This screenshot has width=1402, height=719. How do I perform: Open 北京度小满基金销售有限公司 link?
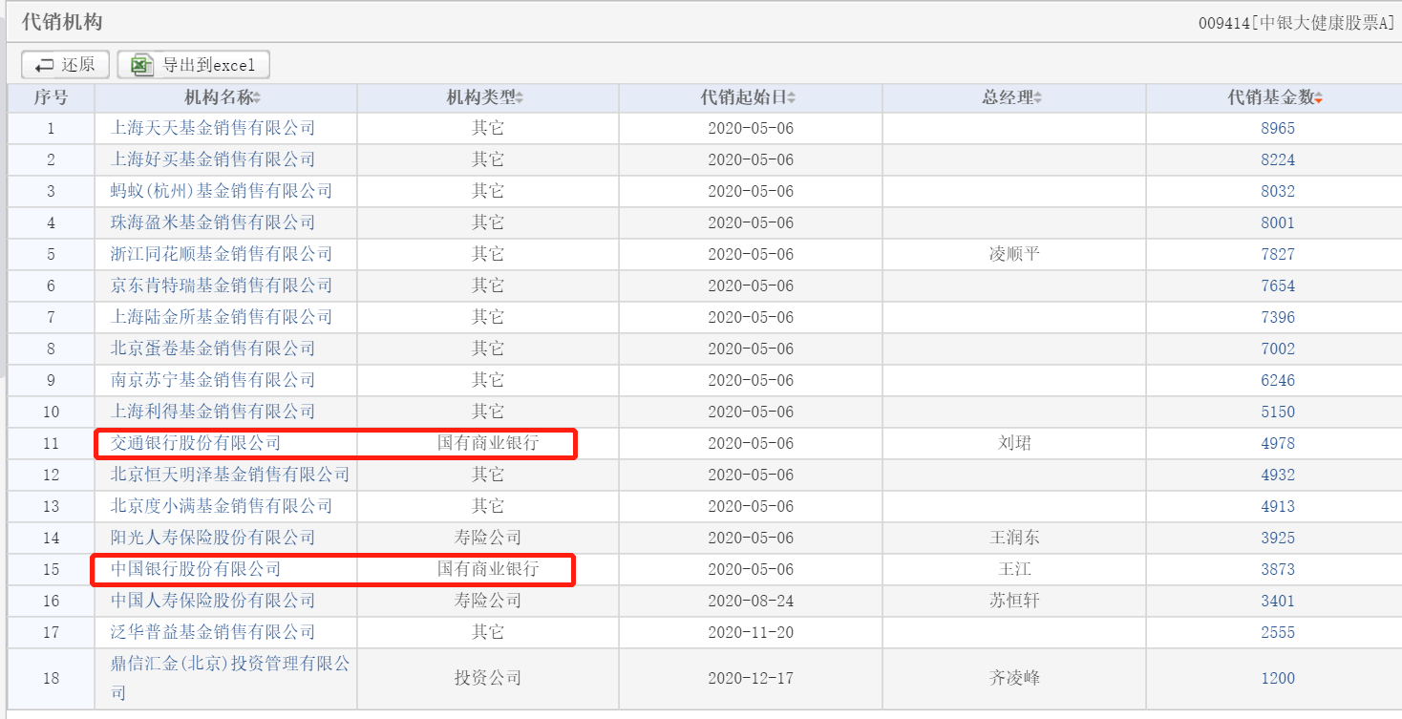(222, 506)
